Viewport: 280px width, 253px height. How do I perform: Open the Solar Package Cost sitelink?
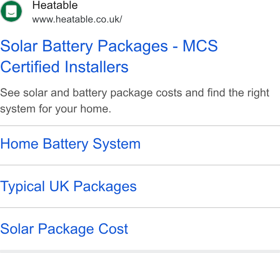(x=64, y=229)
